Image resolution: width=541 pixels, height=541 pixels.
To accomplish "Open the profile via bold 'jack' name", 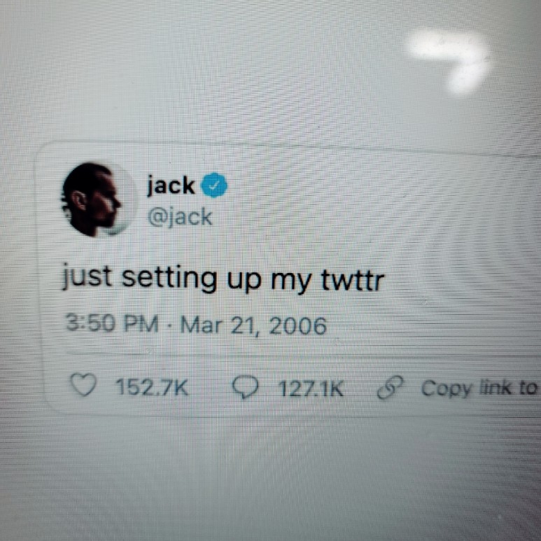I will (171, 185).
